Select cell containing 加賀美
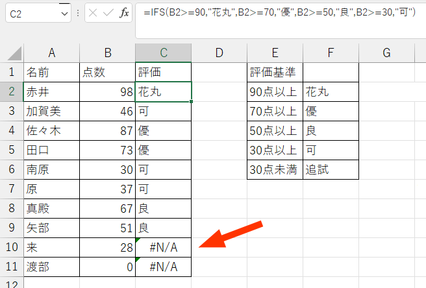This screenshot has height=288, width=426. pyautogui.click(x=51, y=112)
